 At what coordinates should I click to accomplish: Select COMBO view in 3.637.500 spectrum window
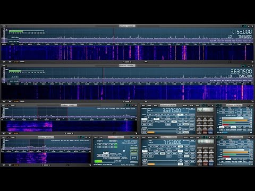(22, 101)
